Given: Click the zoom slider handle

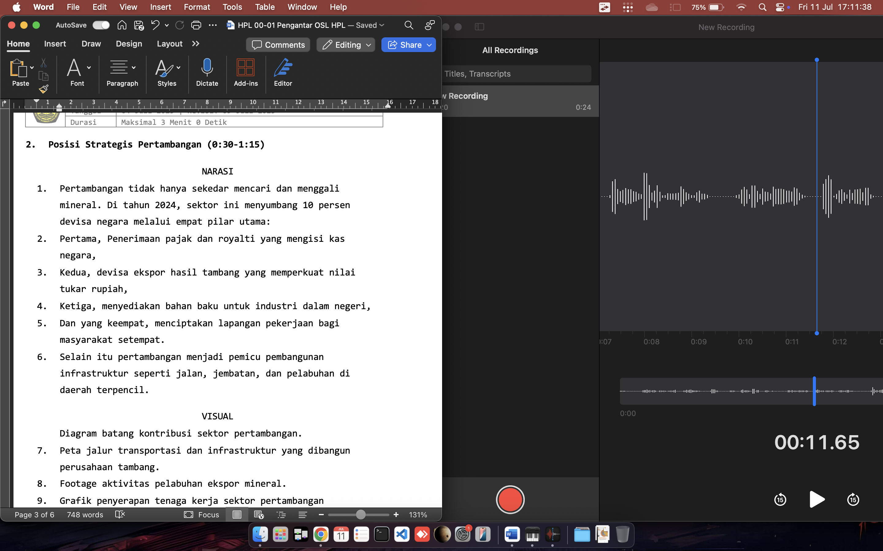Looking at the screenshot, I should [361, 515].
